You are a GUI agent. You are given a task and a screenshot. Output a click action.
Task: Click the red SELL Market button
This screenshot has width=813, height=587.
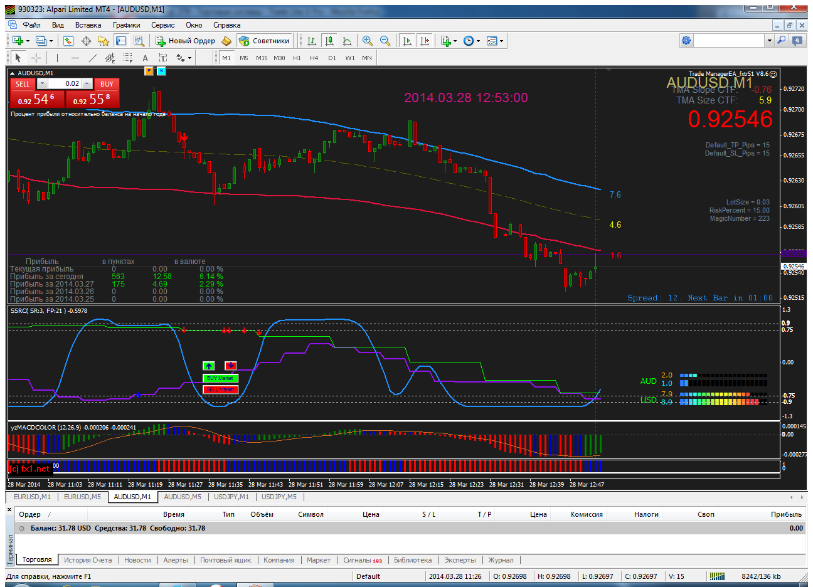pyautogui.click(x=220, y=389)
